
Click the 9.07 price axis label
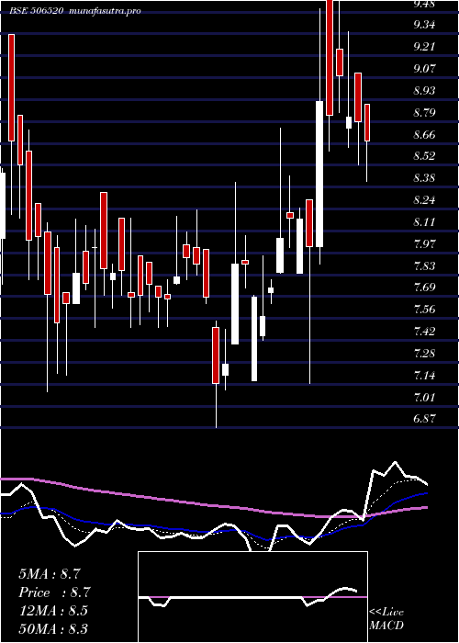(424, 69)
